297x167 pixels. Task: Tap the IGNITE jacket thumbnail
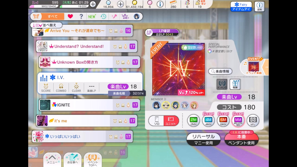point(45,105)
